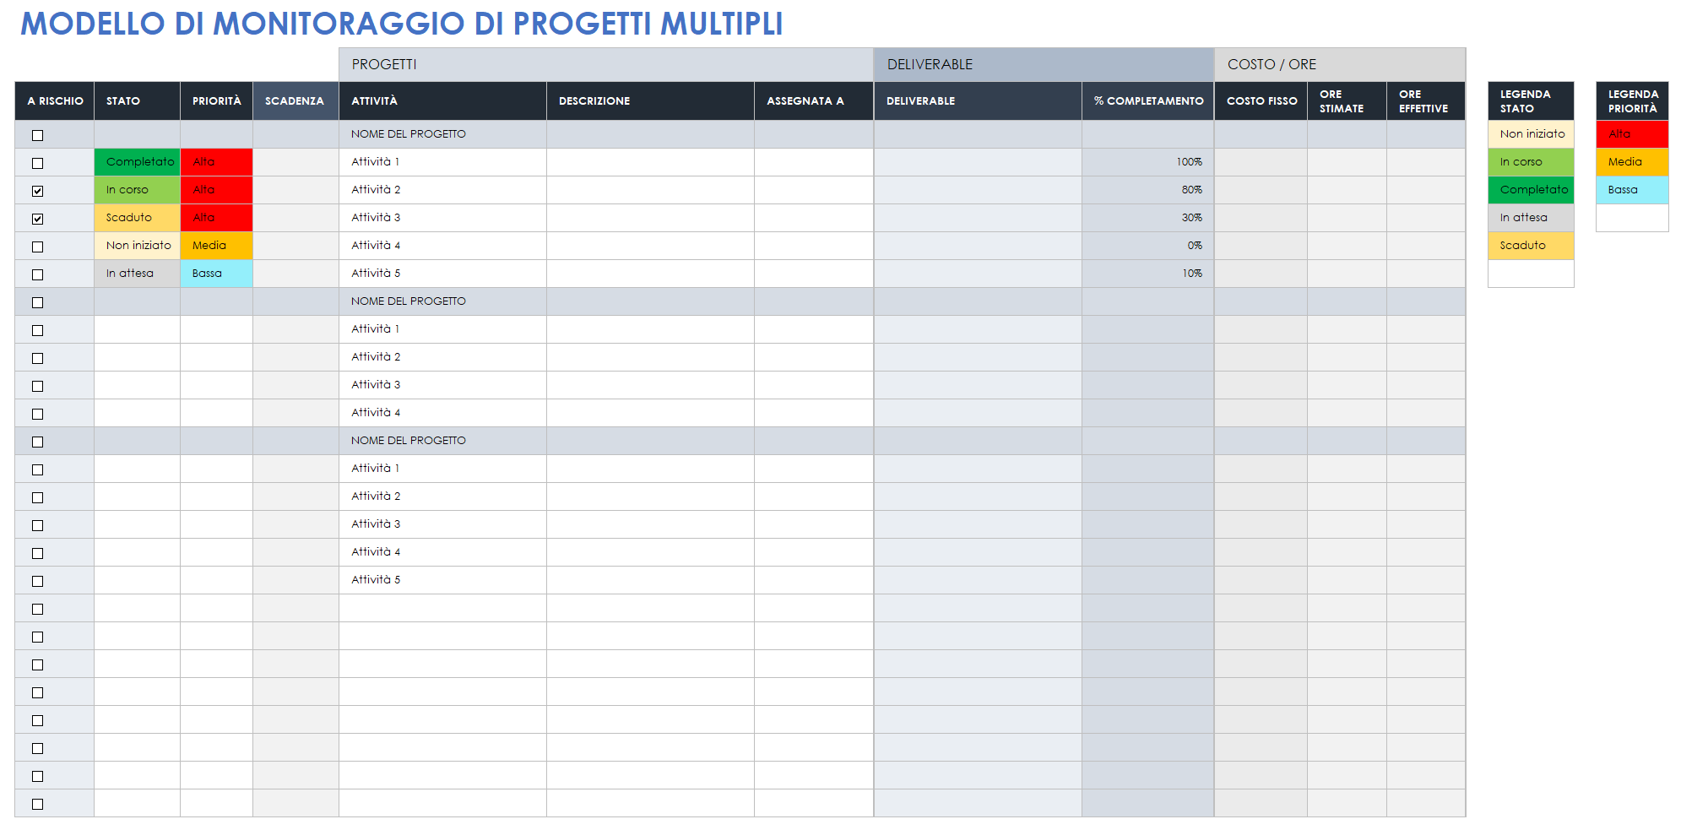Select the Completato cell in the STATO column
The image size is (1681, 830).
(x=137, y=162)
